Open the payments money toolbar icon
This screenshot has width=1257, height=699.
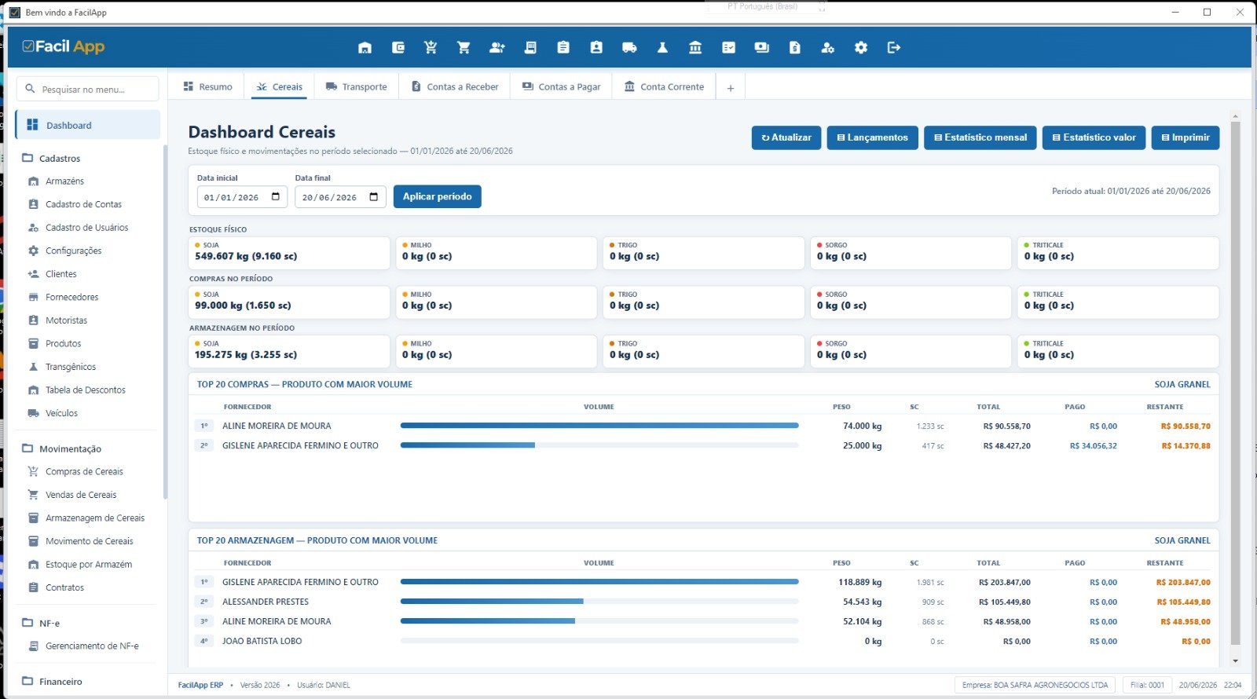[761, 48]
